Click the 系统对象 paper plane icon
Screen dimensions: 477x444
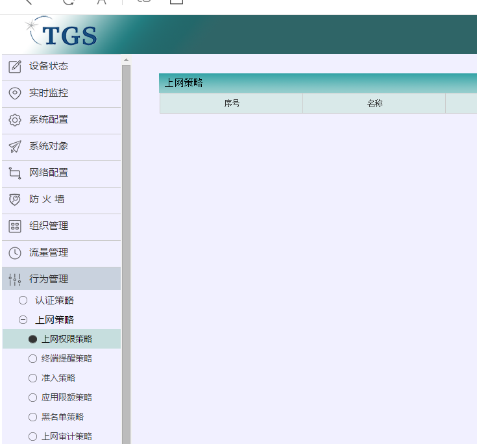[15, 146]
